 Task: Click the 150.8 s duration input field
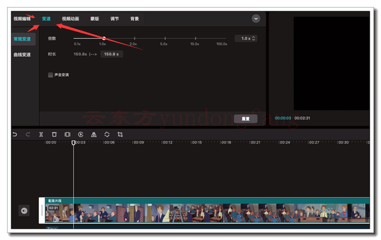pos(112,54)
